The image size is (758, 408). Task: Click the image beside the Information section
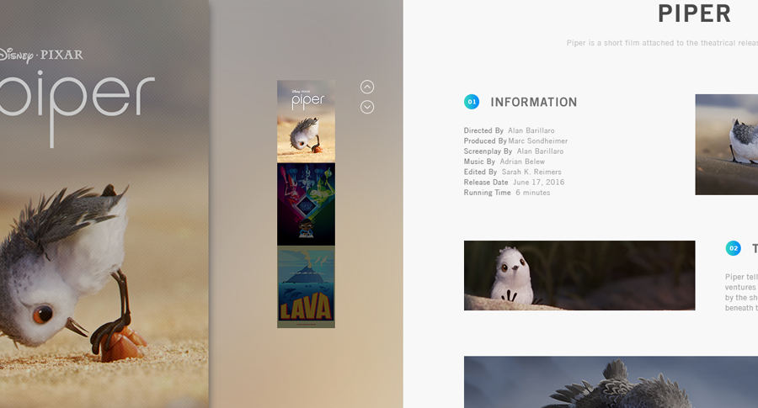(727, 145)
